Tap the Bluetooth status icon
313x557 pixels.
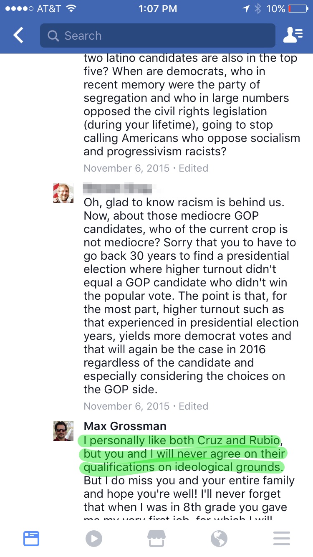[257, 9]
